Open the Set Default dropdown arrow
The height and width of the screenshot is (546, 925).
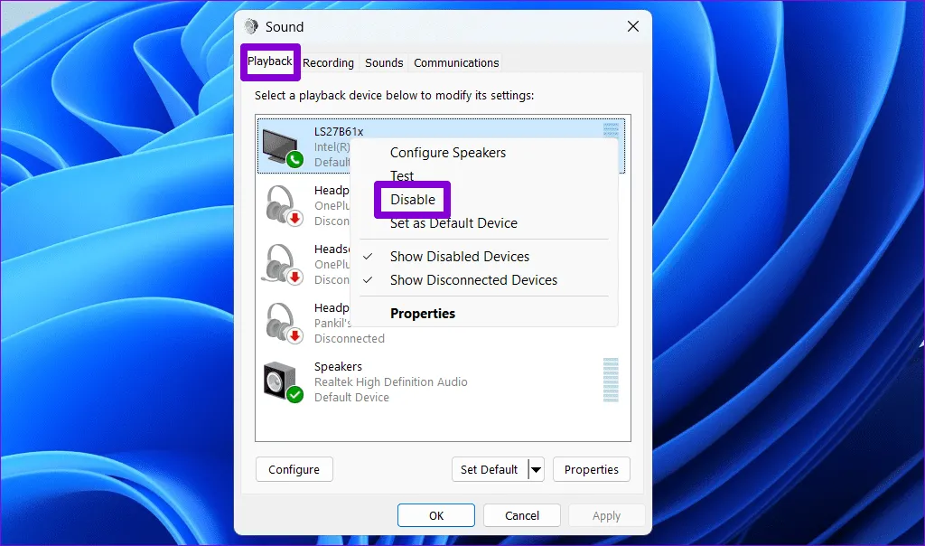click(536, 469)
